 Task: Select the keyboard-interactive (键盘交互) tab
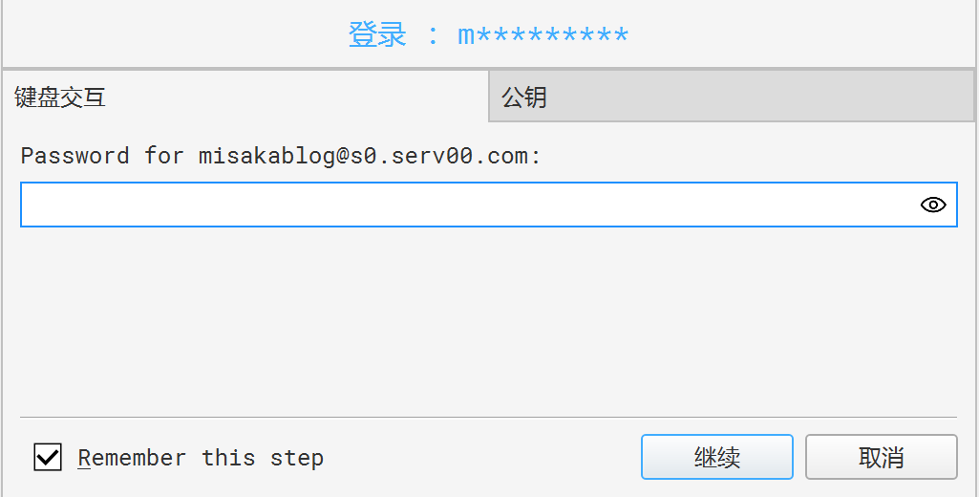click(60, 97)
